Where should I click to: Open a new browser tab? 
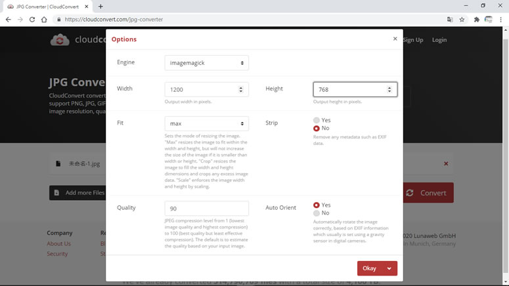pos(100,7)
